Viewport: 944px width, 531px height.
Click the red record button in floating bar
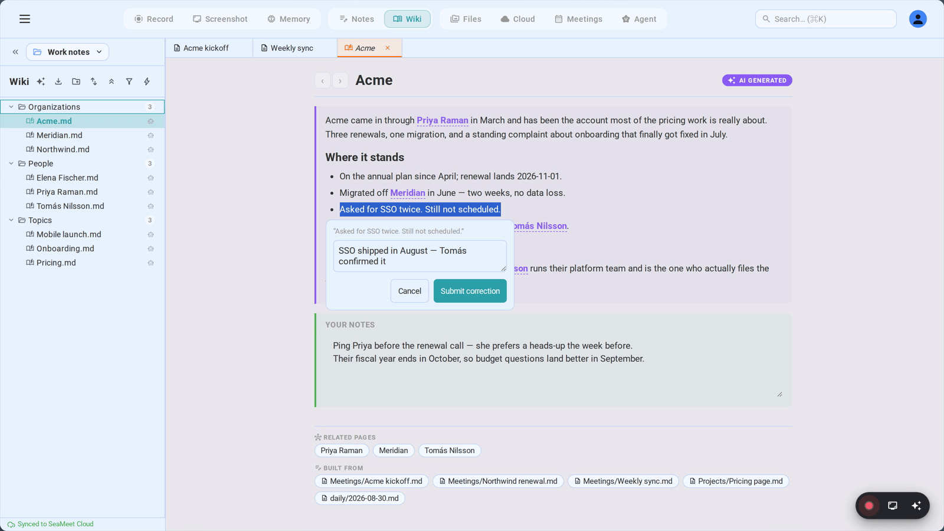coord(869,506)
